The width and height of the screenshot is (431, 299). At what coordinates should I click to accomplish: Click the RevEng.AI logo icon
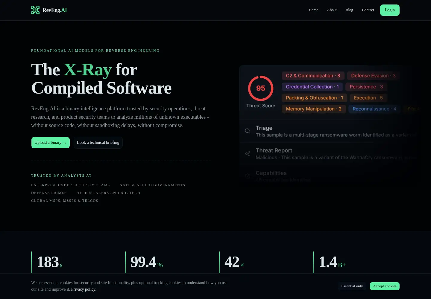pyautogui.click(x=35, y=10)
